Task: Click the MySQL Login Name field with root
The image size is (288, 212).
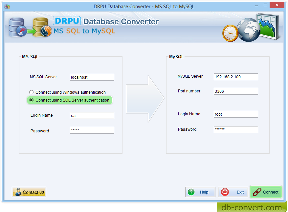Action: (236, 114)
